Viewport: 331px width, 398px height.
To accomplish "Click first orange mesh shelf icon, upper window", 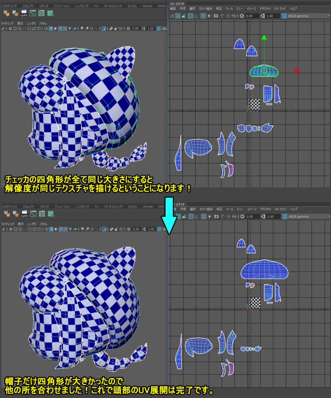I will coord(7,13).
